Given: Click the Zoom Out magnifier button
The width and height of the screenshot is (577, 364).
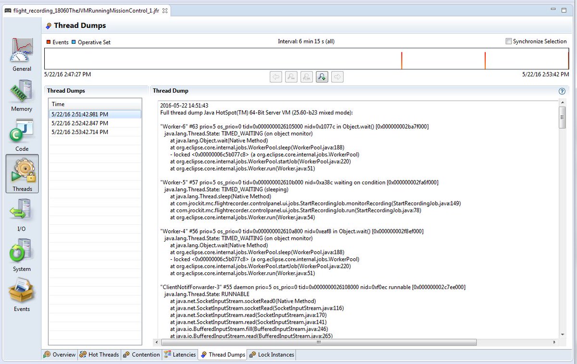Looking at the screenshot, I should [306, 76].
